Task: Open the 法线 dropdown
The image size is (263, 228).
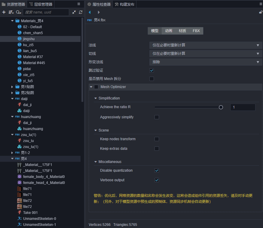Action: coord(206,45)
